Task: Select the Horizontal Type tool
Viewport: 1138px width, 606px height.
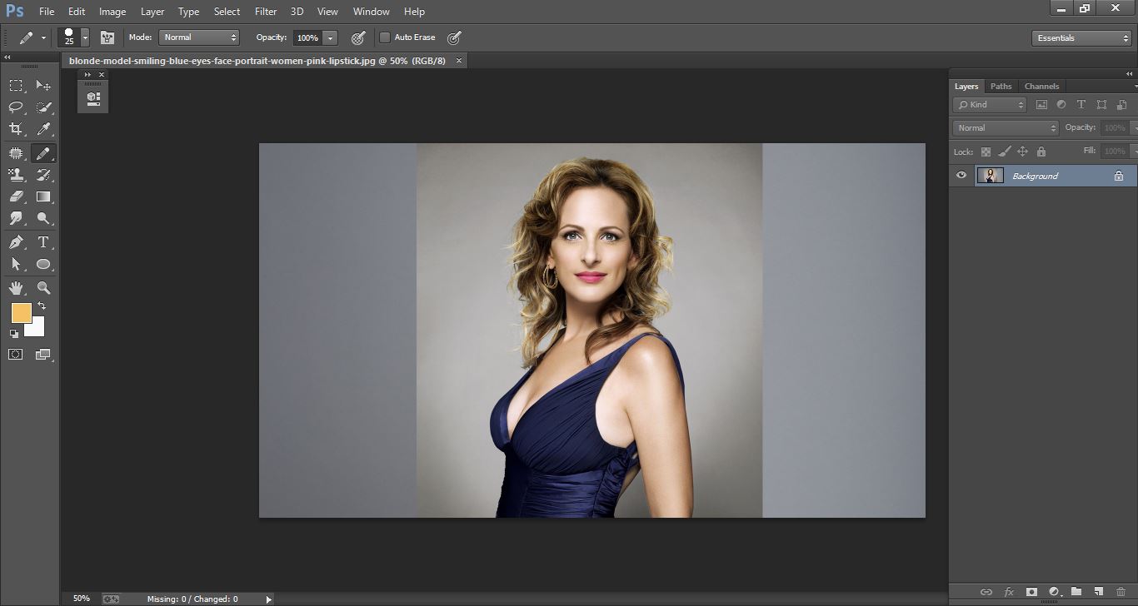Action: point(43,242)
